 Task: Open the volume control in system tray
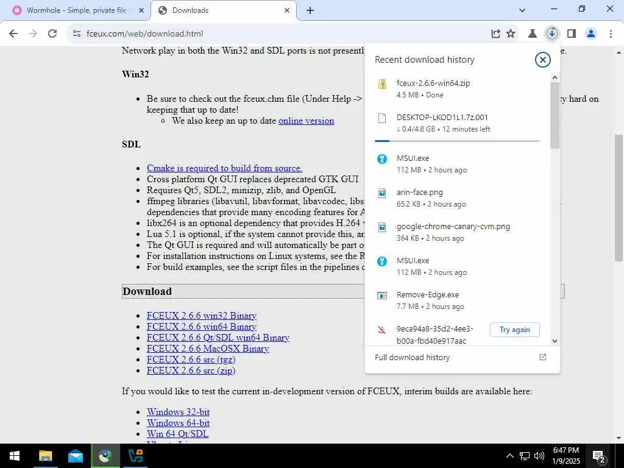[539, 456]
